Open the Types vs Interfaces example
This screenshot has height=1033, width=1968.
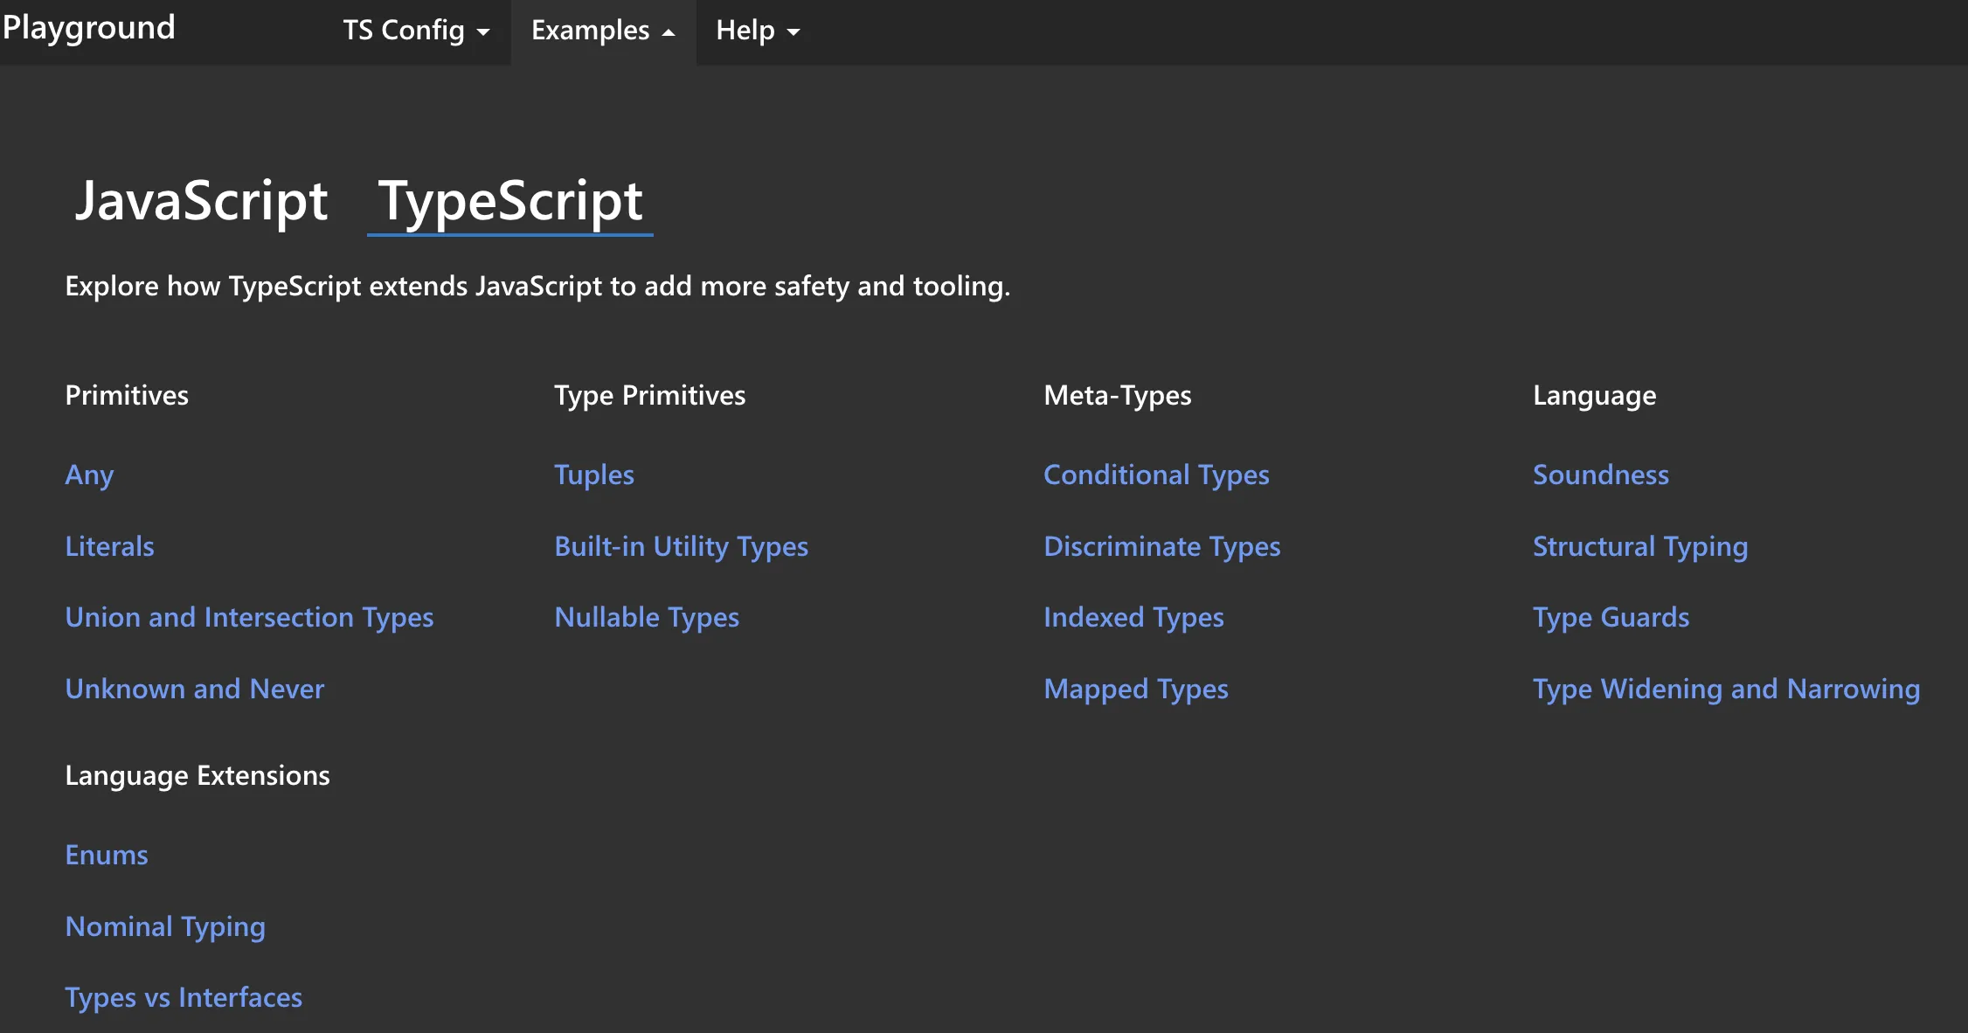pyautogui.click(x=184, y=998)
